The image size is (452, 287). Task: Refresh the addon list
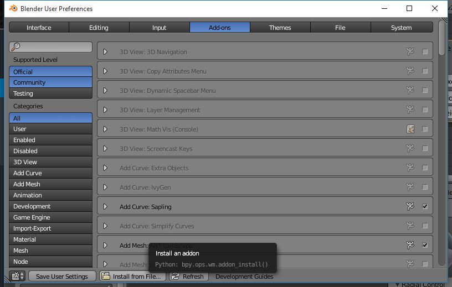click(188, 276)
